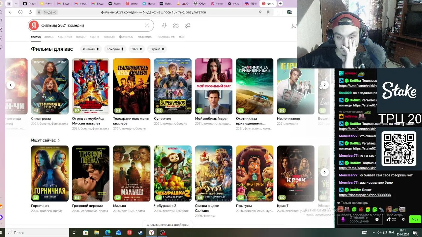
Task: Open the donatepay.ru donation link in chat
Action: [365, 195]
